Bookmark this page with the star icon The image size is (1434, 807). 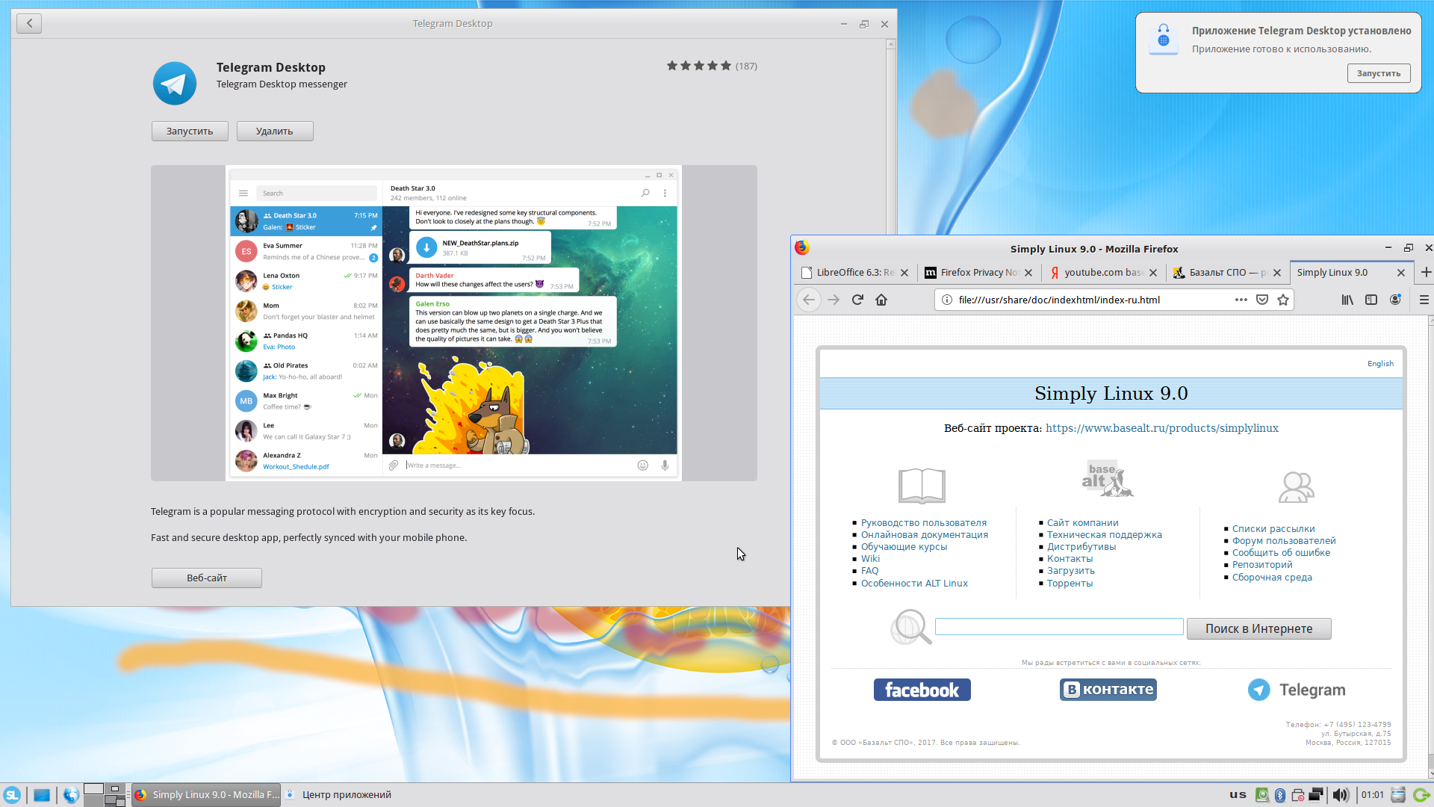1283,300
